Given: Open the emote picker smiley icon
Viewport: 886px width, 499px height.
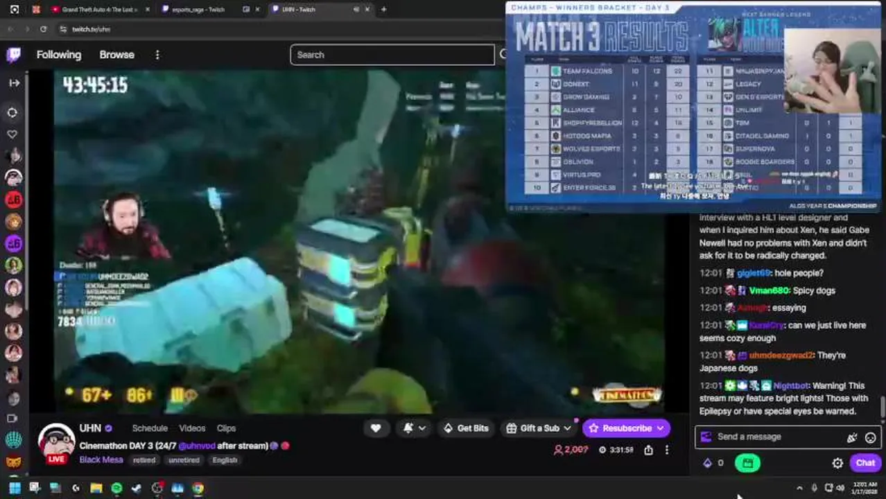Looking at the screenshot, I should pos(871,437).
